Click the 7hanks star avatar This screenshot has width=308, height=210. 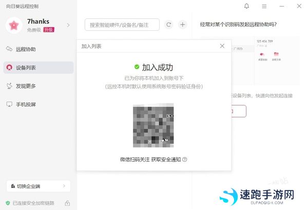point(14,25)
